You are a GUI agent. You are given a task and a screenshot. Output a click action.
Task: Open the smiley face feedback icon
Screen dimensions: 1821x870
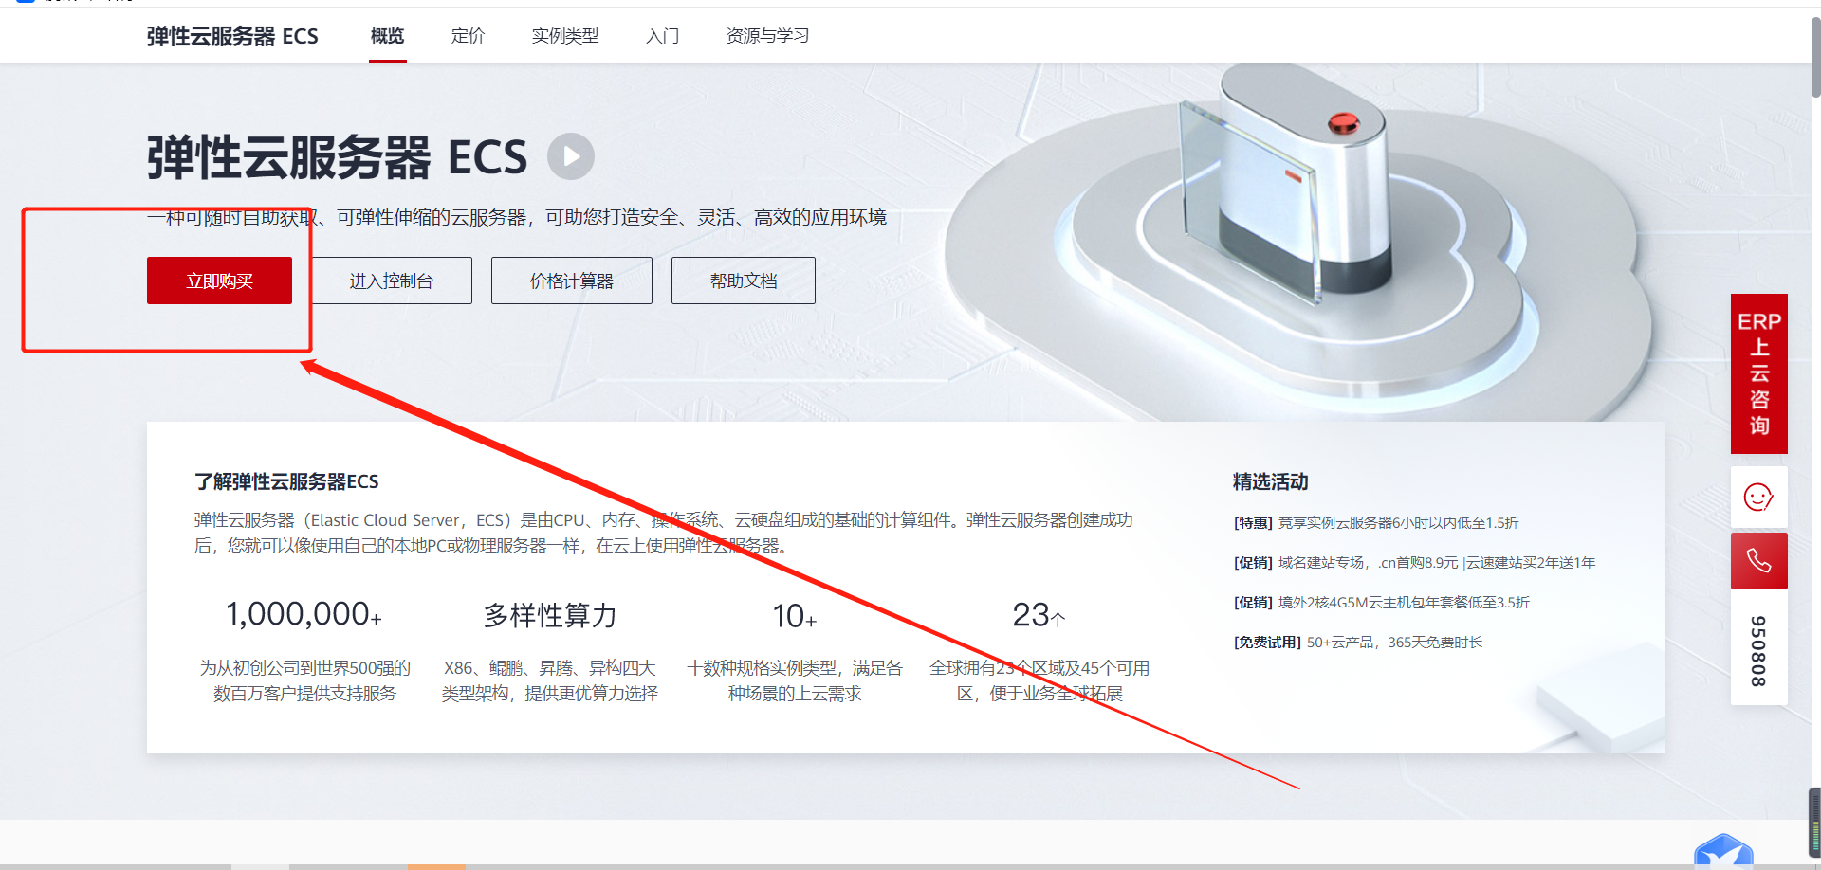(1758, 497)
